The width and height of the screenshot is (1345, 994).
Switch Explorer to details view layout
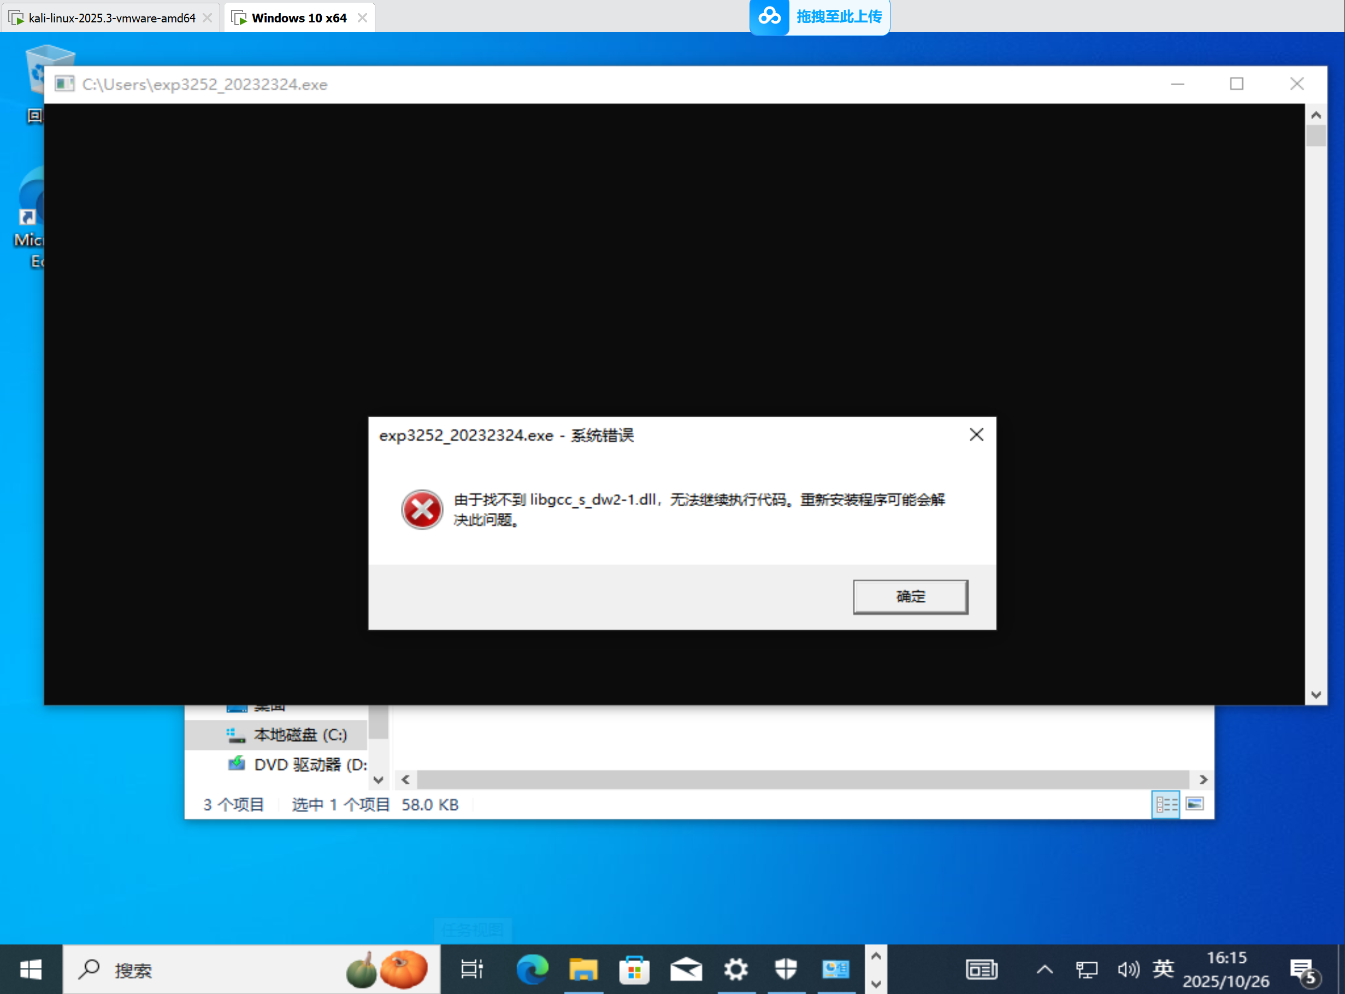point(1166,804)
